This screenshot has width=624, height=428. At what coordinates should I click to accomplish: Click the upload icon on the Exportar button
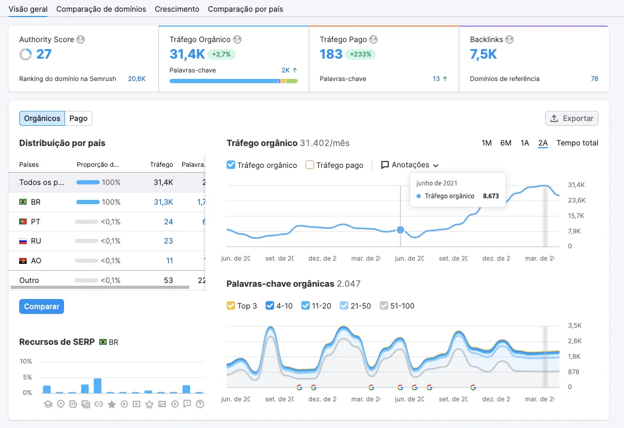pos(554,118)
